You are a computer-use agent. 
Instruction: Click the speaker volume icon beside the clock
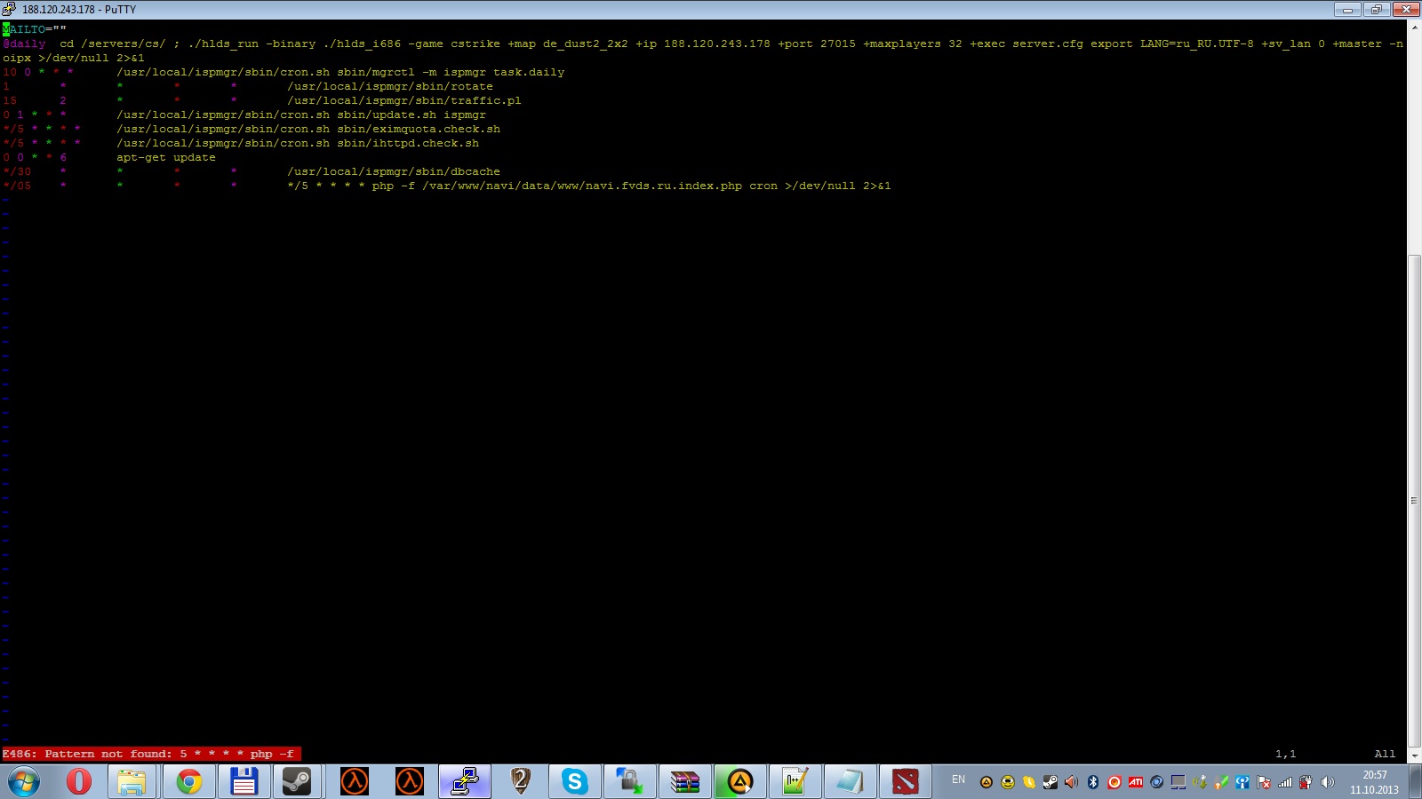[1328, 782]
